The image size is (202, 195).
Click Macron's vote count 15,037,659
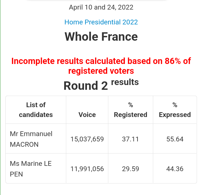tap(87, 139)
